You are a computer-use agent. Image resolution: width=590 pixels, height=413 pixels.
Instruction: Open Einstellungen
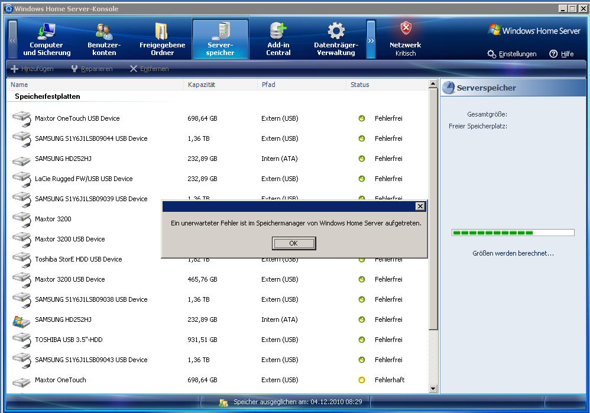[512, 54]
